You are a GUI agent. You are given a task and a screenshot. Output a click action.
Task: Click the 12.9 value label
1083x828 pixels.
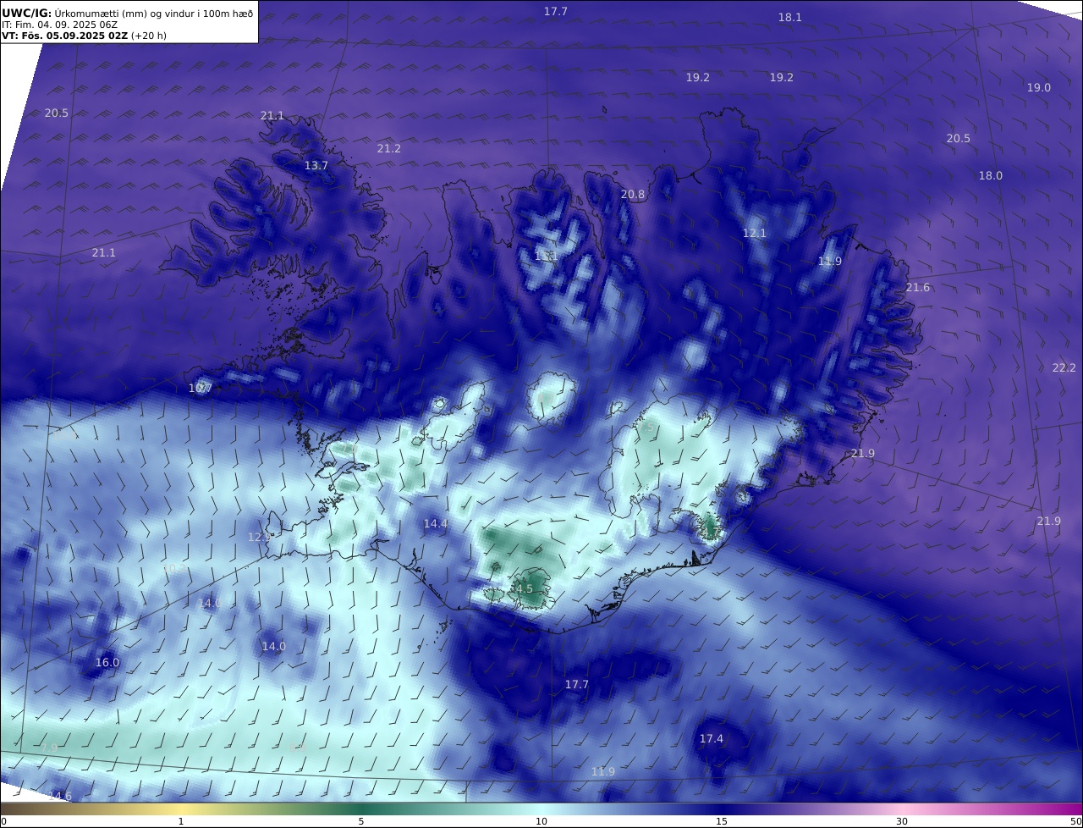[259, 537]
